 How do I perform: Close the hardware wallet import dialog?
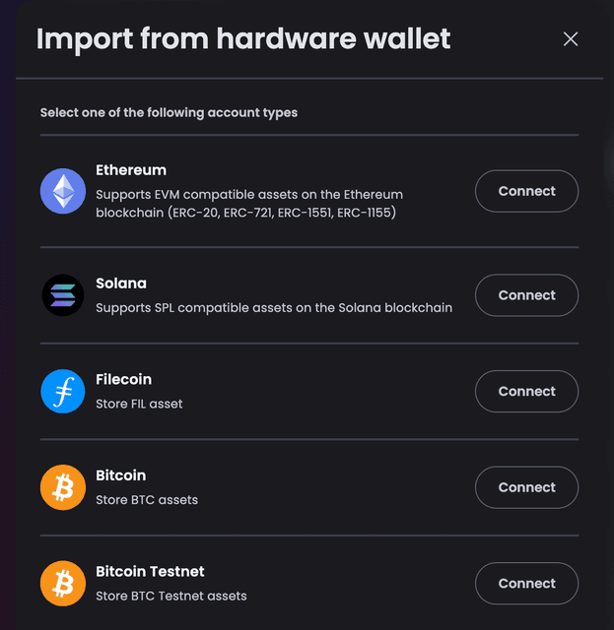[571, 39]
